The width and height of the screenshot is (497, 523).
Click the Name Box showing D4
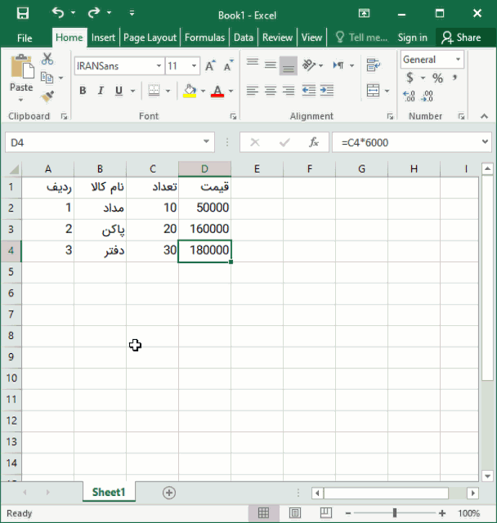coord(49,142)
